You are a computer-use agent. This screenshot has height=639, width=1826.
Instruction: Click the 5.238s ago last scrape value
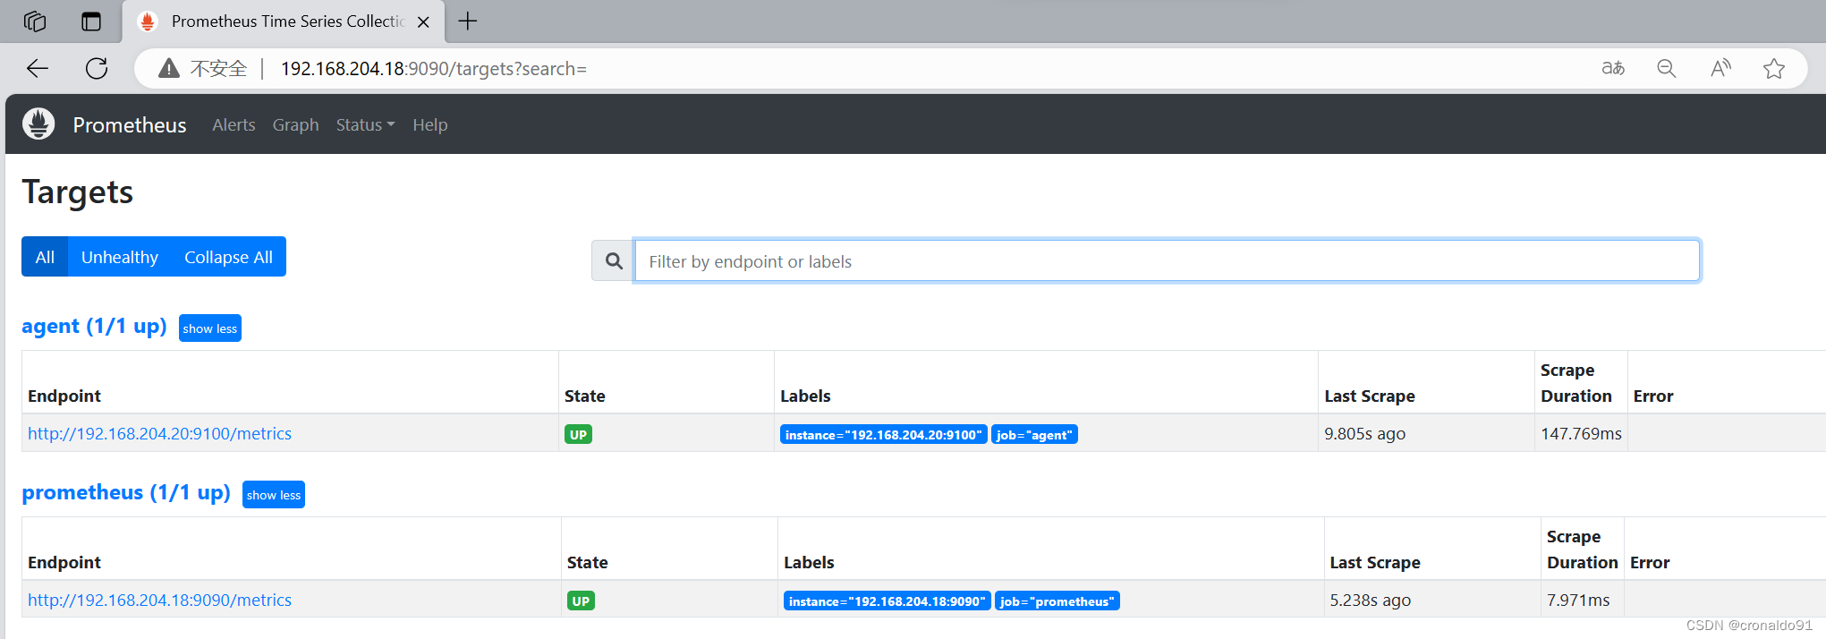[x=1370, y=600]
